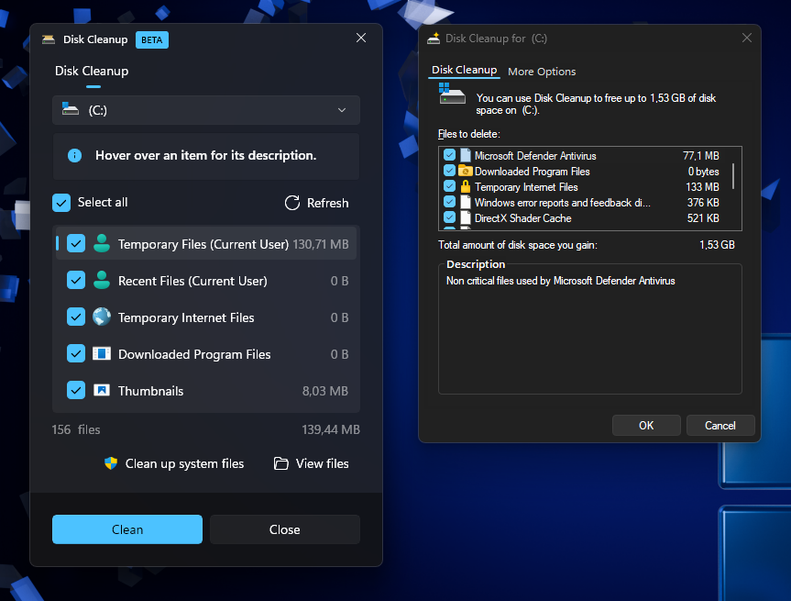
Task: Click the Hover over an item hint text
Action: point(206,156)
